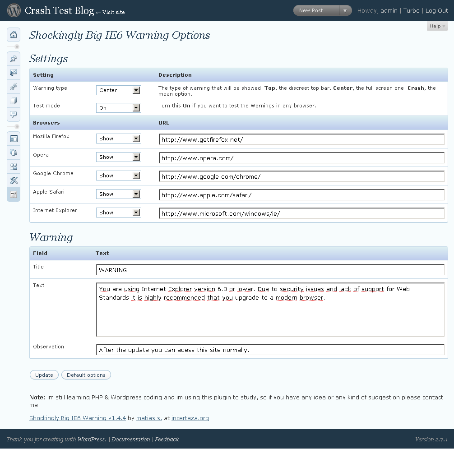Open the Warning type dropdown
This screenshot has height=449, width=454.
[x=118, y=90]
